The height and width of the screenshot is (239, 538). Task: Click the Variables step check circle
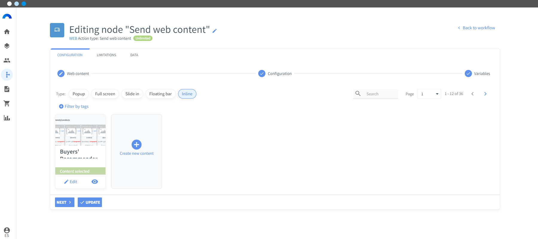click(x=468, y=73)
